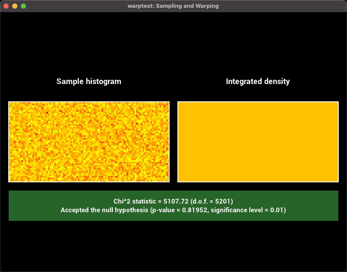The image size is (347, 272).
Task: Click the right edge of the green result panel
Action: pos(336,206)
